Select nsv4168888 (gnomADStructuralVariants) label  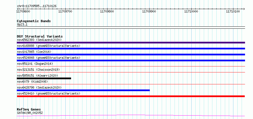[49, 46]
